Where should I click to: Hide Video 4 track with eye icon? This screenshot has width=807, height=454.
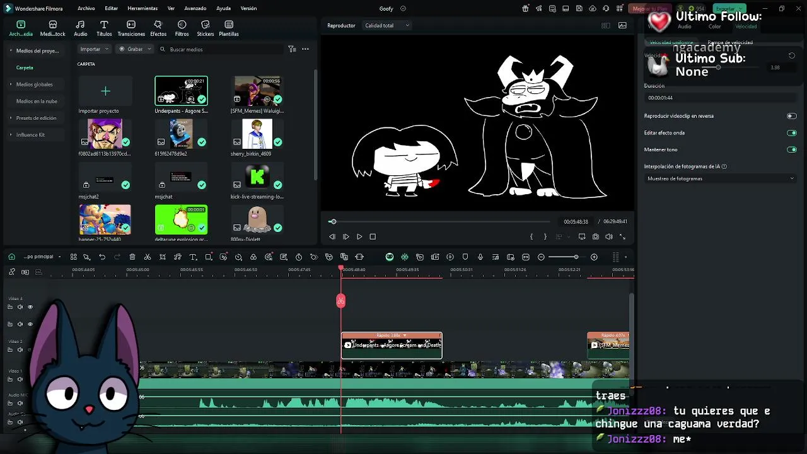click(x=30, y=307)
